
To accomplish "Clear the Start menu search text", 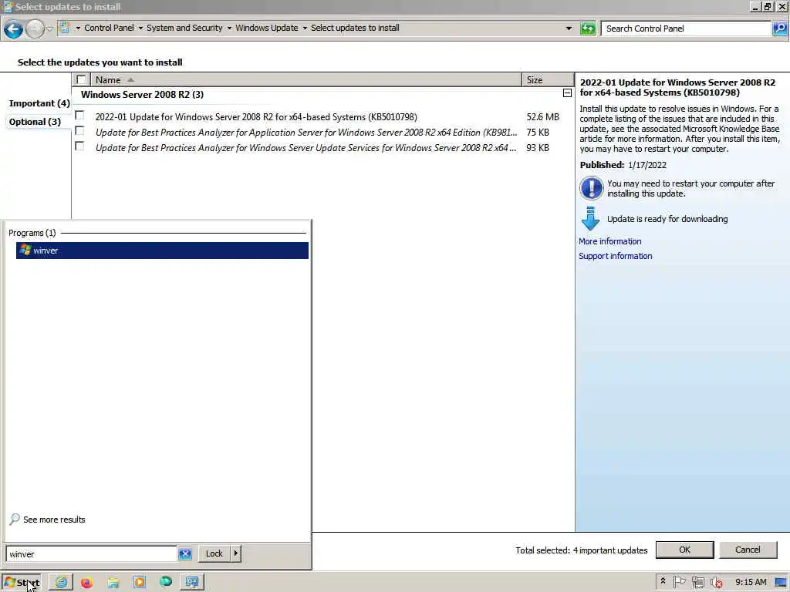I will point(185,553).
